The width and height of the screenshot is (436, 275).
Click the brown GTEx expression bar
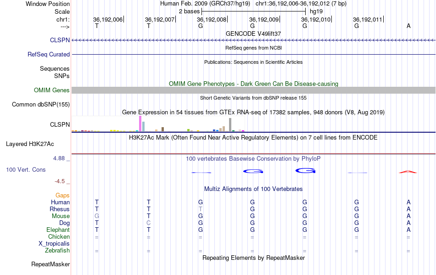pos(162,129)
